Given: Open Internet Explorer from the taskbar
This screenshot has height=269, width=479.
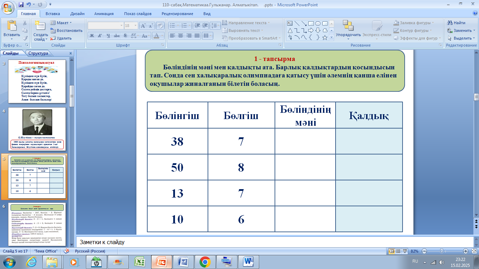Looking at the screenshot, I should pyautogui.click(x=31, y=262).
